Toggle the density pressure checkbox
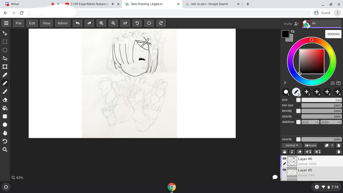The width and height of the screenshot is (343, 193). 298,111
